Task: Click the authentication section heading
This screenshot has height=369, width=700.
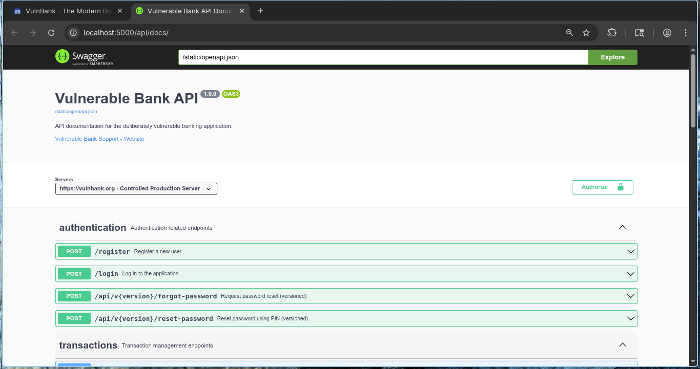Action: coord(93,227)
